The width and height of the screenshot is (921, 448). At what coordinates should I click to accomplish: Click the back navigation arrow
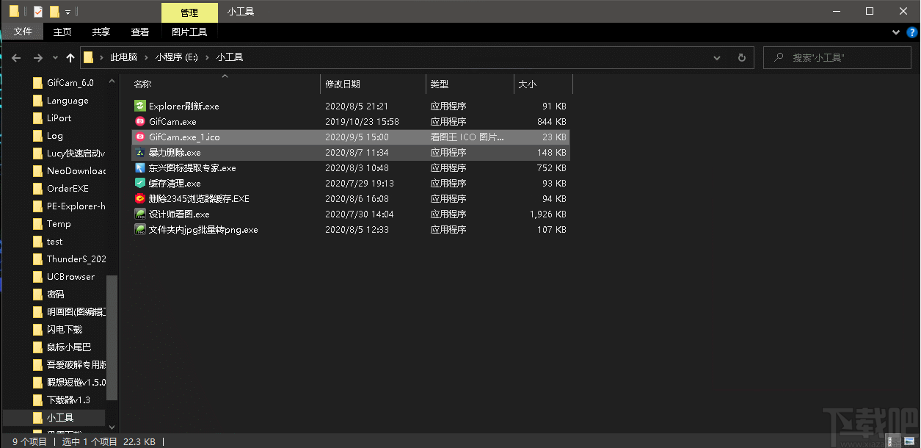pos(16,57)
